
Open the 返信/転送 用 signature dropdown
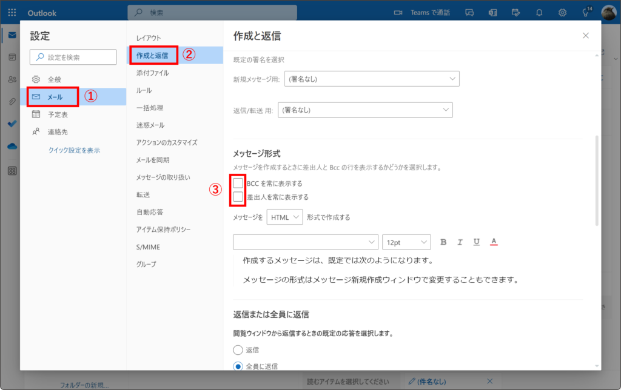pyautogui.click(x=365, y=110)
